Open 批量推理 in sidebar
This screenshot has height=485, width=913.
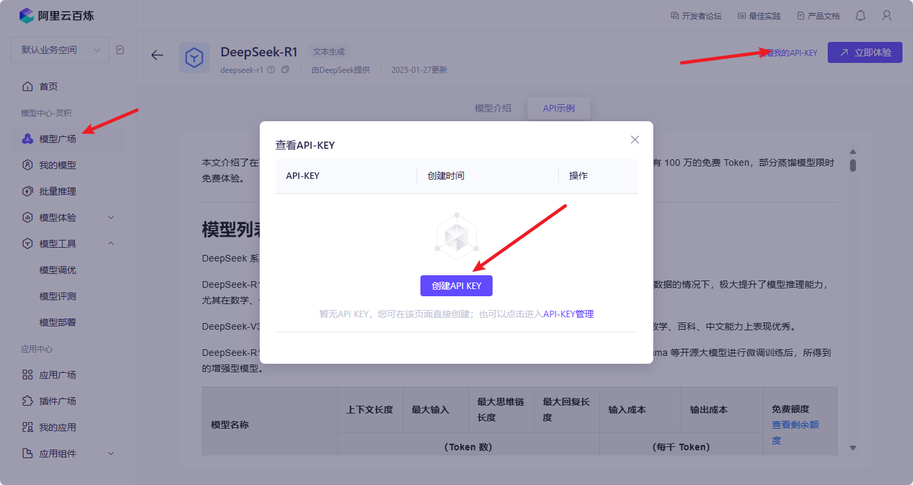click(58, 191)
